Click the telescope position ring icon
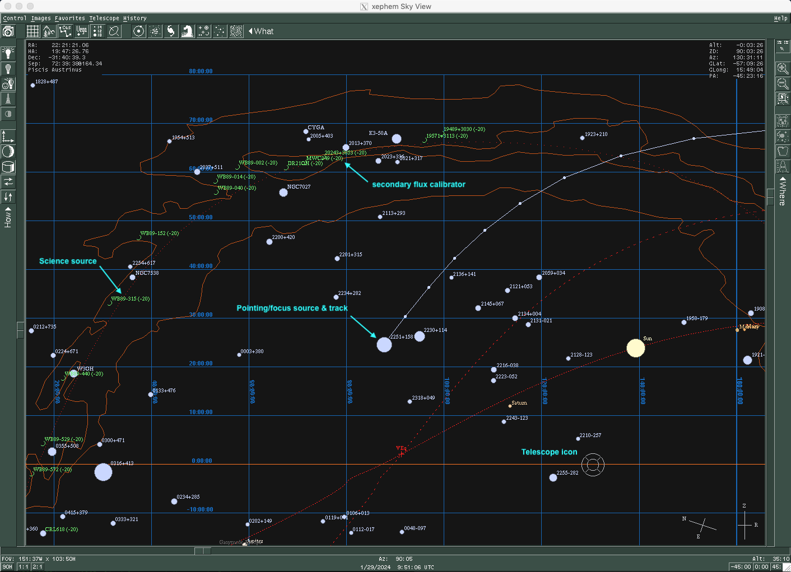 click(x=593, y=465)
